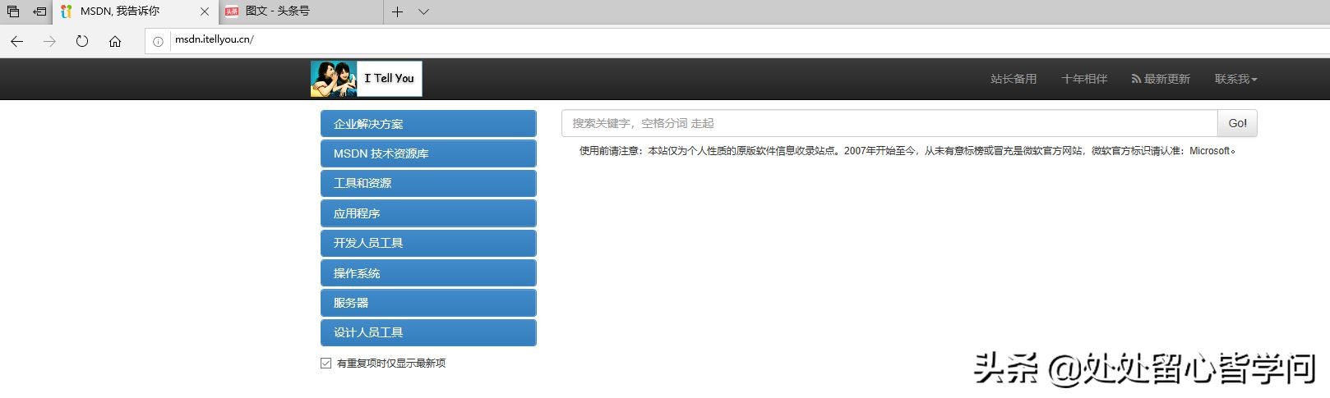Click the site info icon in address bar
This screenshot has height=398, width=1330.
coord(158,41)
